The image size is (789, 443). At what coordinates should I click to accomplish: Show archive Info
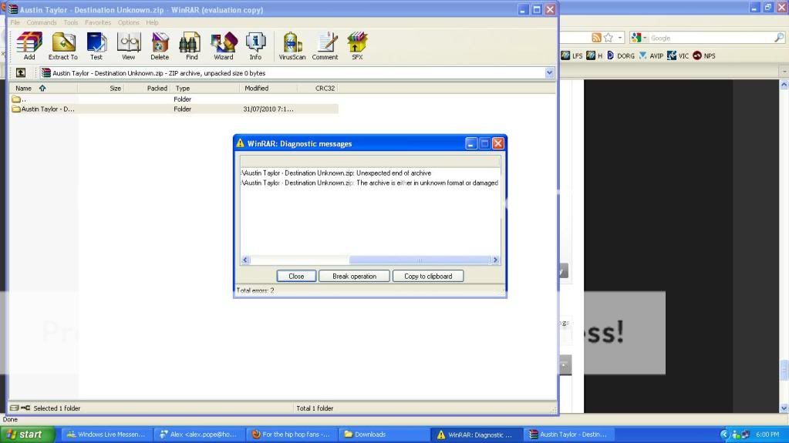pos(255,45)
